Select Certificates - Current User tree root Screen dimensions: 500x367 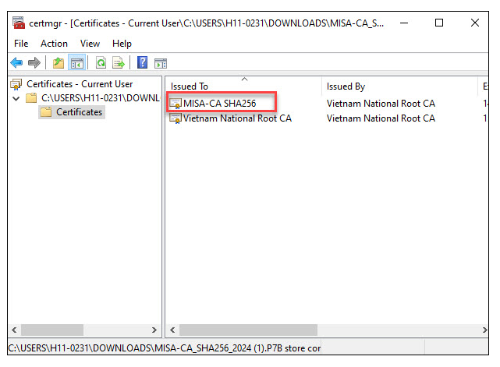click(x=80, y=84)
